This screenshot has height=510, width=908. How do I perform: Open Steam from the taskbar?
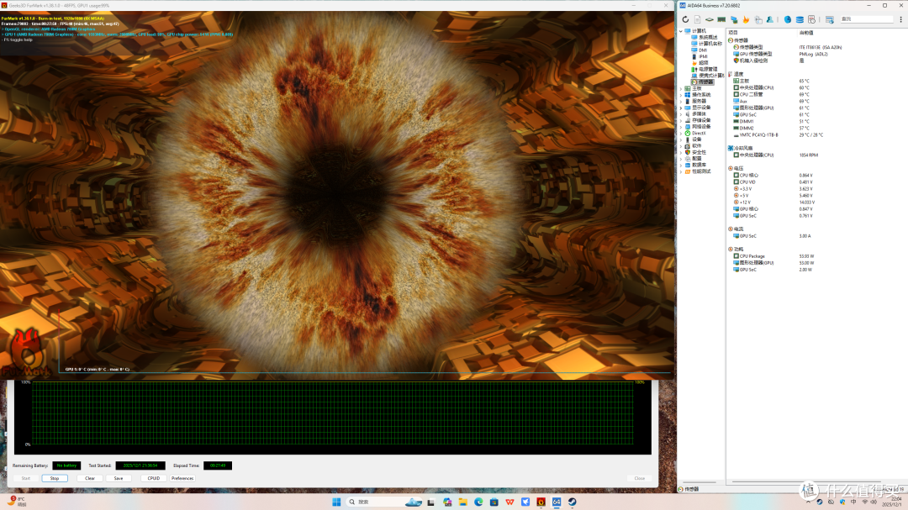573,502
